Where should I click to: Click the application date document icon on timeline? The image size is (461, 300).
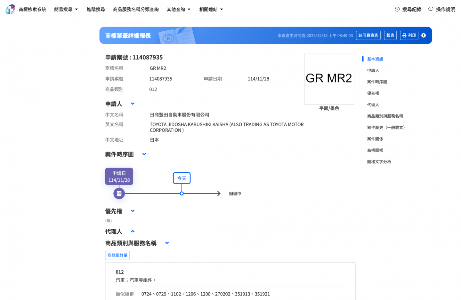[119, 193]
